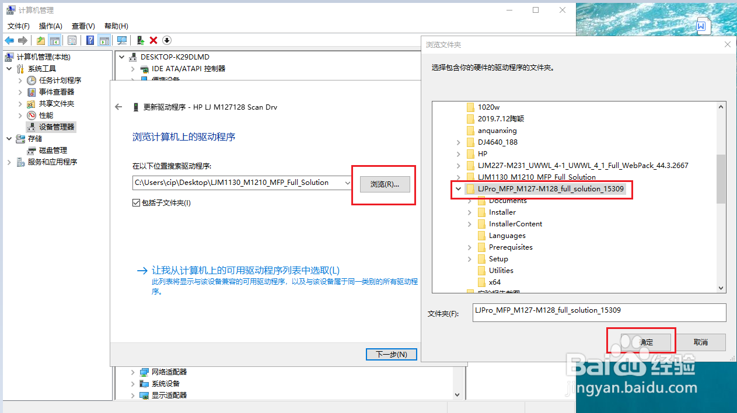Select 服务和应用程序 in the console tree

click(53, 162)
